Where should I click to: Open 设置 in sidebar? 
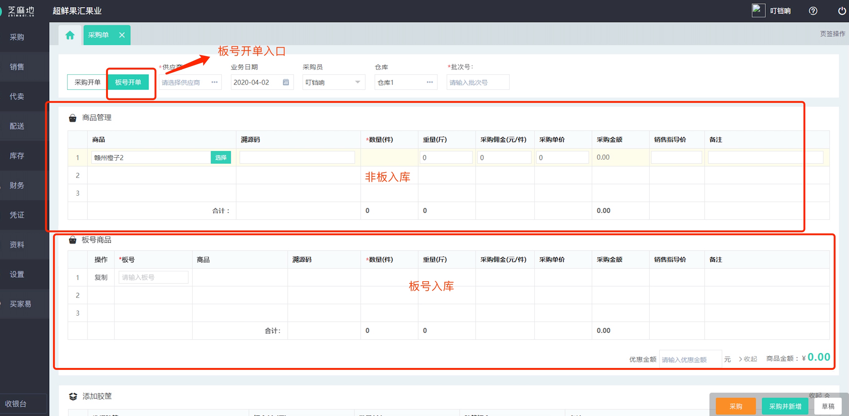(x=17, y=274)
